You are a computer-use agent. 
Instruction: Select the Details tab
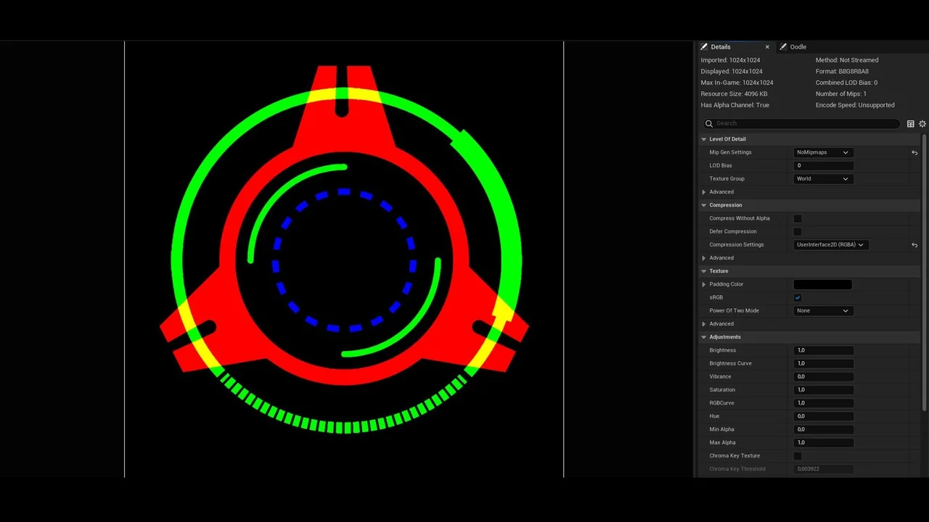coord(720,47)
